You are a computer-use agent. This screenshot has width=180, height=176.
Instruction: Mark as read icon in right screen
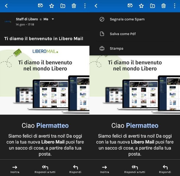(x=130, y=6)
